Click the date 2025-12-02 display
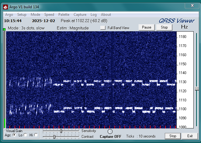The height and width of the screenshot is (143, 201). coord(43,21)
